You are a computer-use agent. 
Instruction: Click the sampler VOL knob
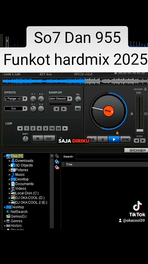(78, 99)
